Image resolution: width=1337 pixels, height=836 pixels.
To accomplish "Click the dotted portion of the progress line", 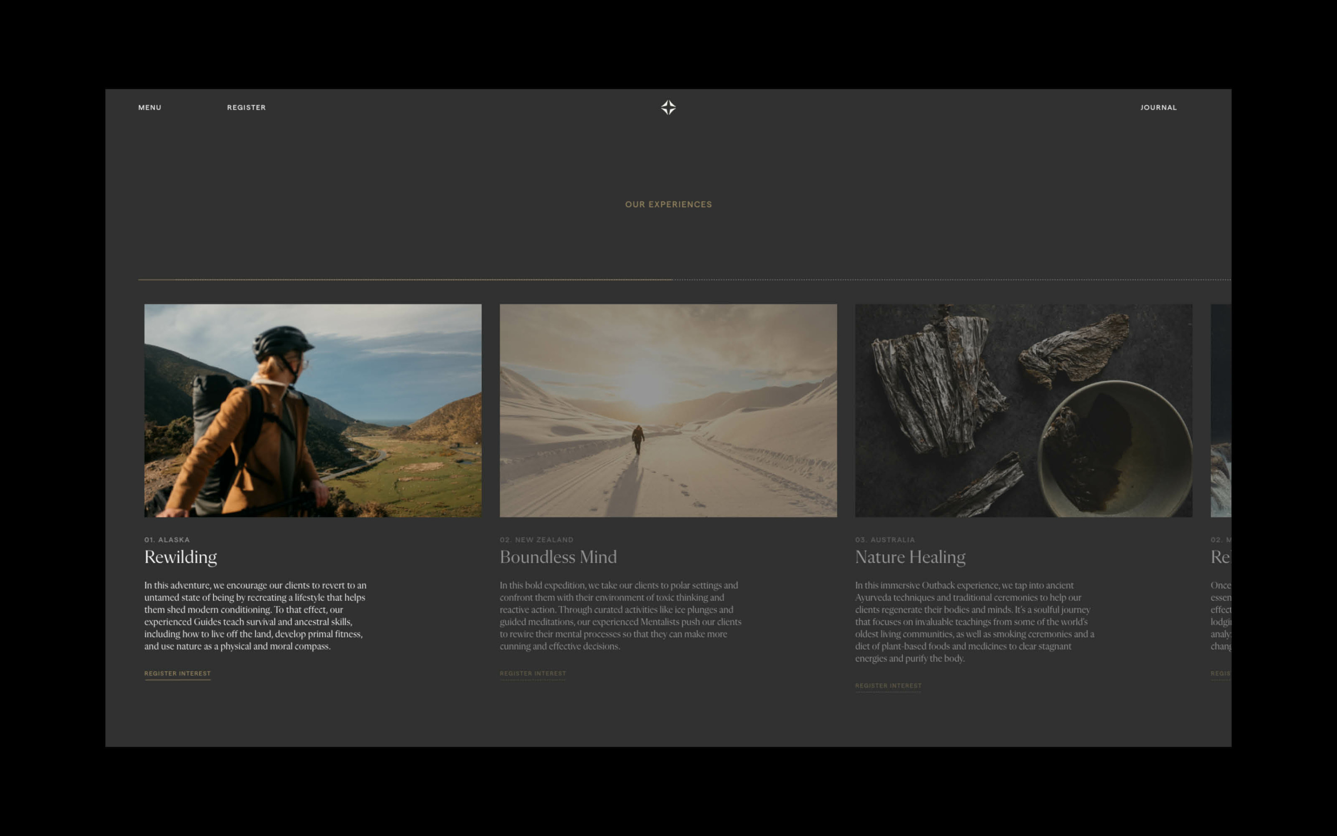I will click(x=950, y=280).
